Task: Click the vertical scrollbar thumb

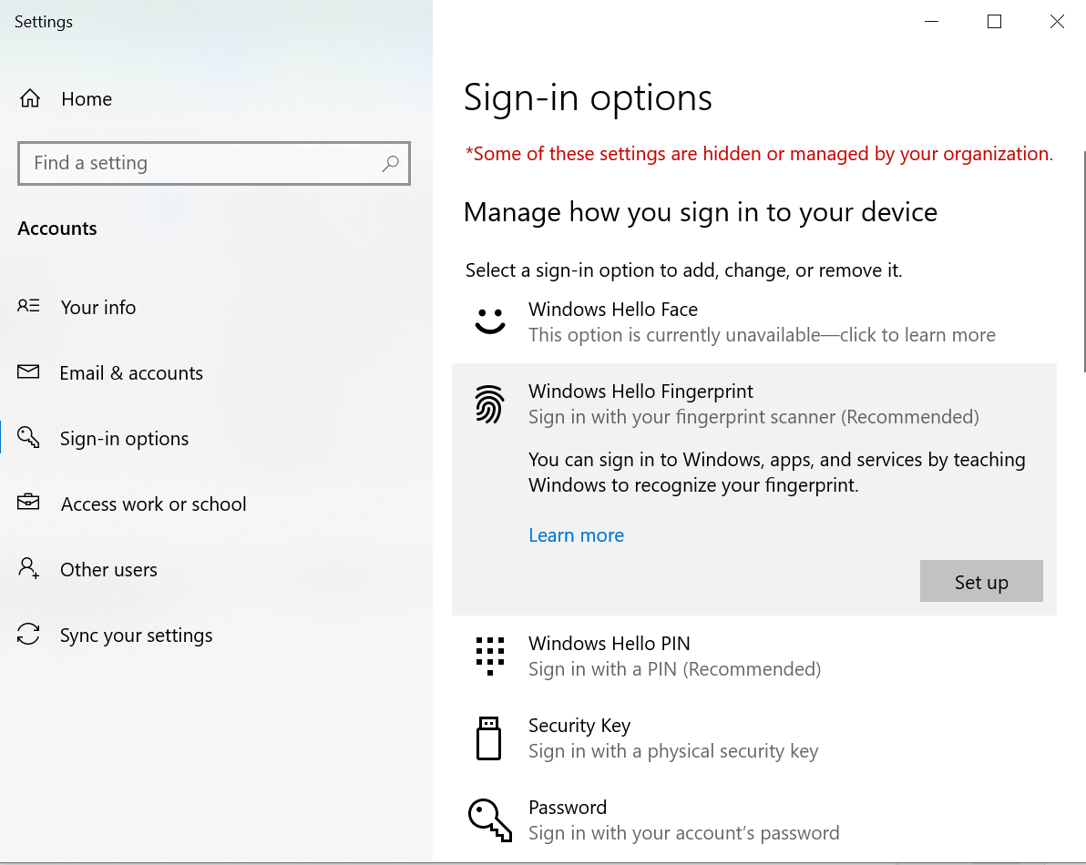Action: (1083, 261)
